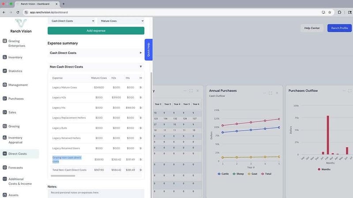Open the Cash Direct Costs dropdown
The height and width of the screenshot is (198, 353).
click(71, 21)
